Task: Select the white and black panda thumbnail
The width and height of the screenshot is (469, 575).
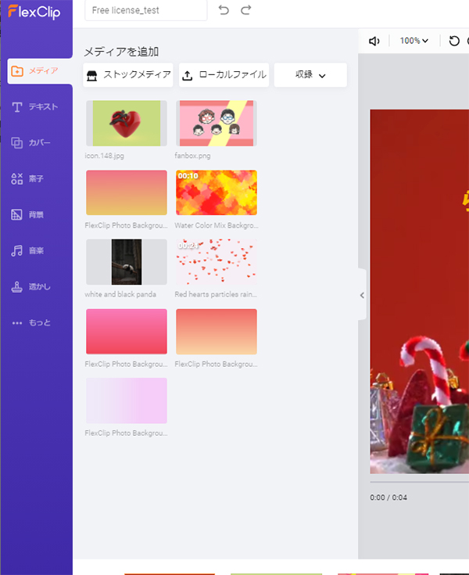Action: [126, 262]
